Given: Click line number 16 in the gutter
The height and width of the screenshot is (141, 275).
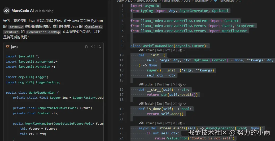Looking at the screenshot, I should click(x=121, y=90).
